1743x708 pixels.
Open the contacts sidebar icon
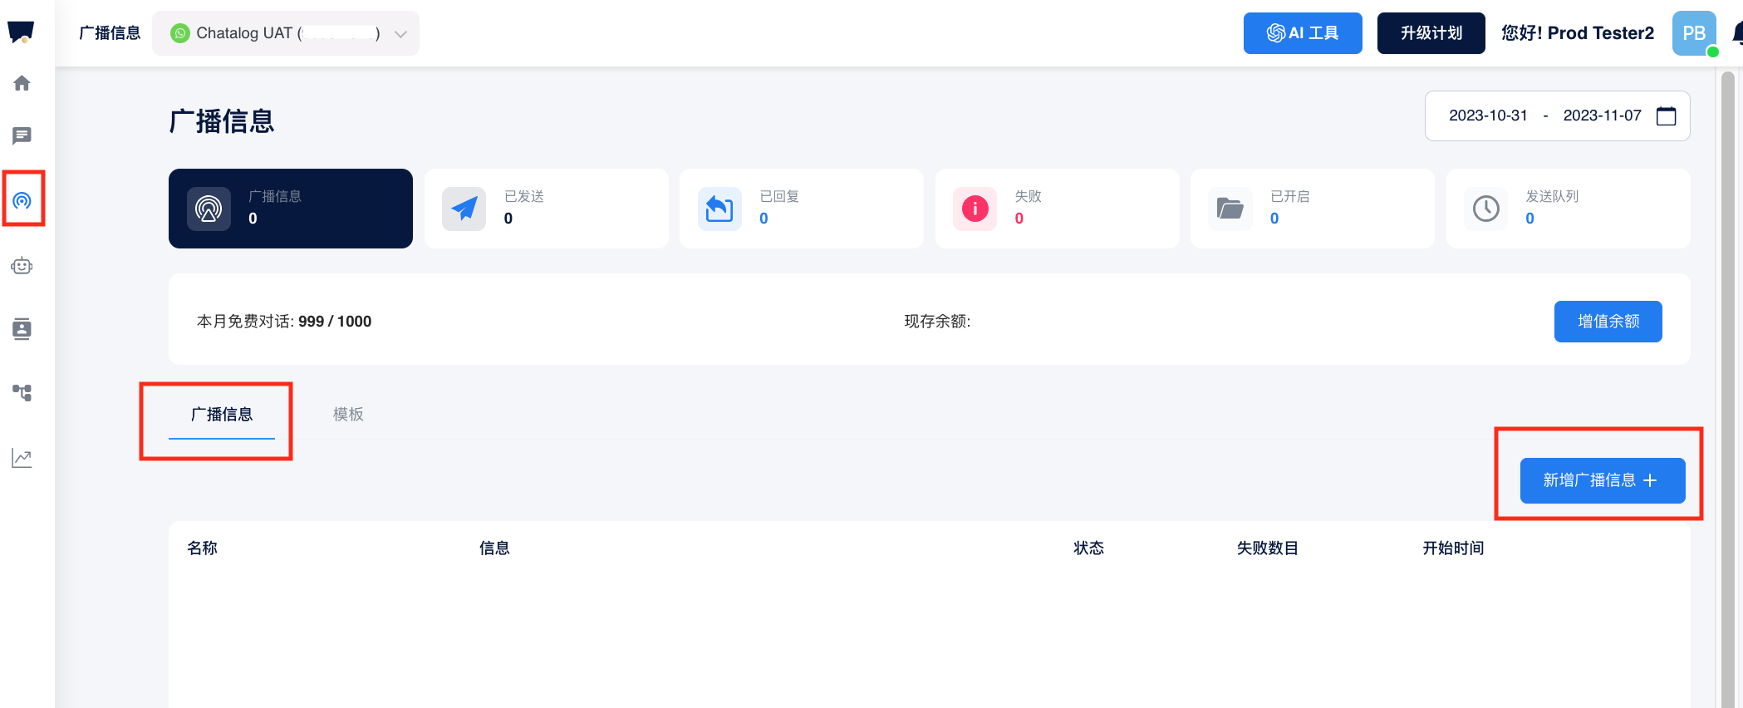pos(22,329)
